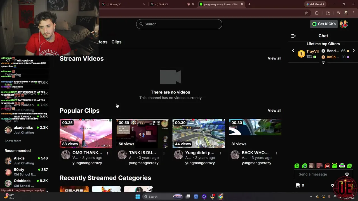Open the media controls icon in the toolbar

coord(339,13)
